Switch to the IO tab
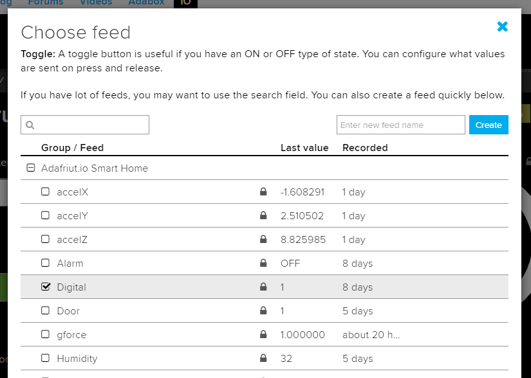531x378 pixels. click(185, 3)
